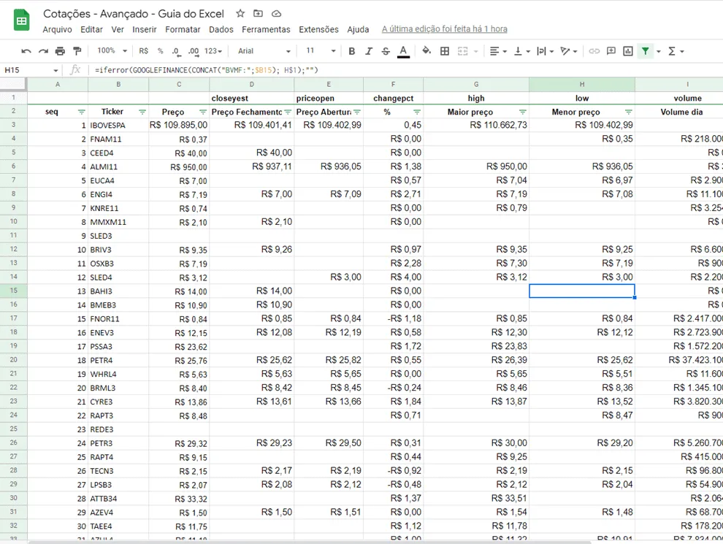Image resolution: width=723 pixels, height=544 pixels.
Task: Click the select-all corner box
Action: pyautogui.click(x=13, y=85)
